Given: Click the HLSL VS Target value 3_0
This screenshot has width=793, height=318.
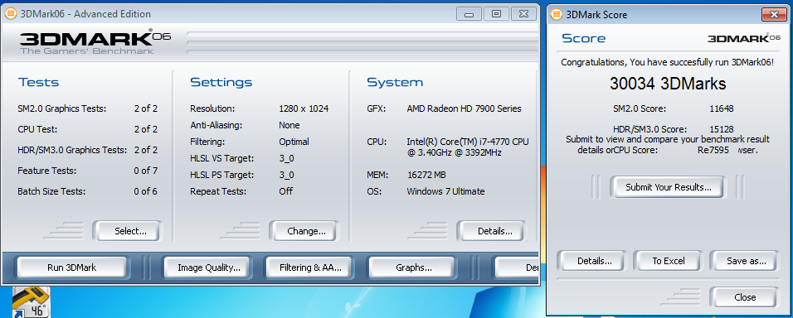Looking at the screenshot, I should pos(286,158).
